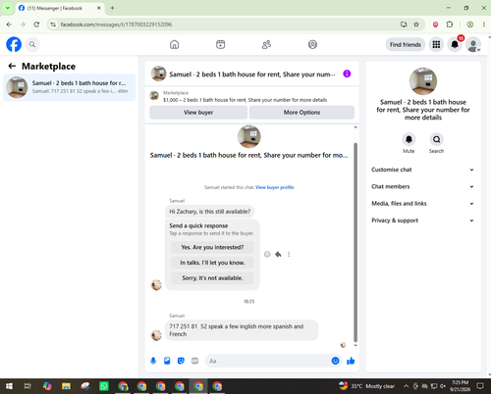Choose a sticker icon
The width and height of the screenshot is (491, 394).
tap(181, 361)
